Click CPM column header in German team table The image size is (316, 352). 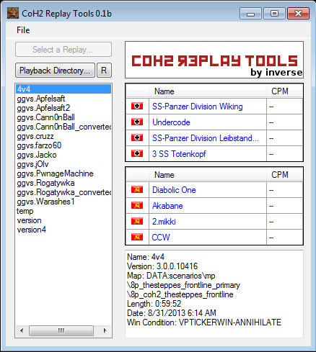click(x=284, y=91)
